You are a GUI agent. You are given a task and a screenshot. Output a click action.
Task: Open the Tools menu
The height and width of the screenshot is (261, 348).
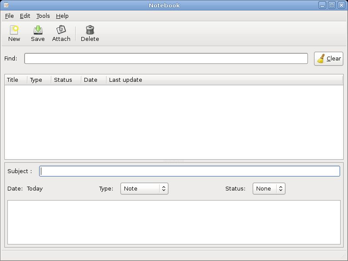43,16
